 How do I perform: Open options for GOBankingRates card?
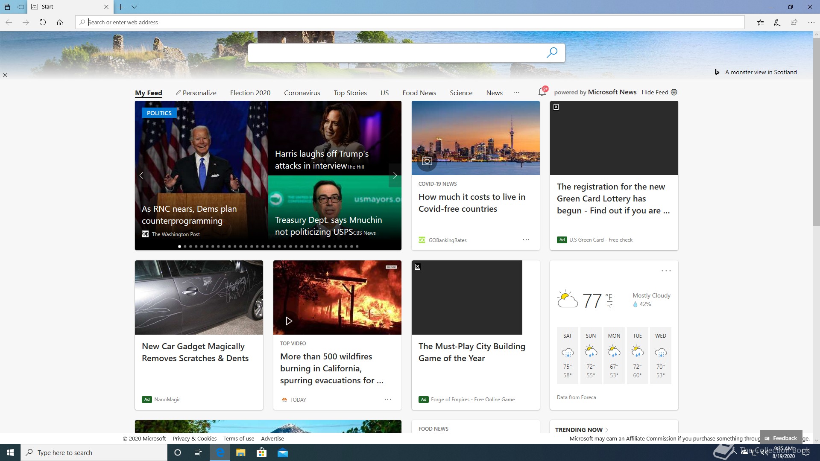[x=526, y=240]
